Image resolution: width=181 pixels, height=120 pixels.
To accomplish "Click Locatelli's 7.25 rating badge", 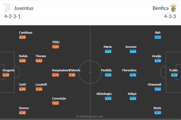I will pyautogui.click(x=39, y=89).
